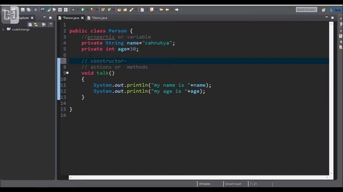Screen dimensions: 343x192
Task: Click the bottom page icon in right trim
Action: [341, 47]
